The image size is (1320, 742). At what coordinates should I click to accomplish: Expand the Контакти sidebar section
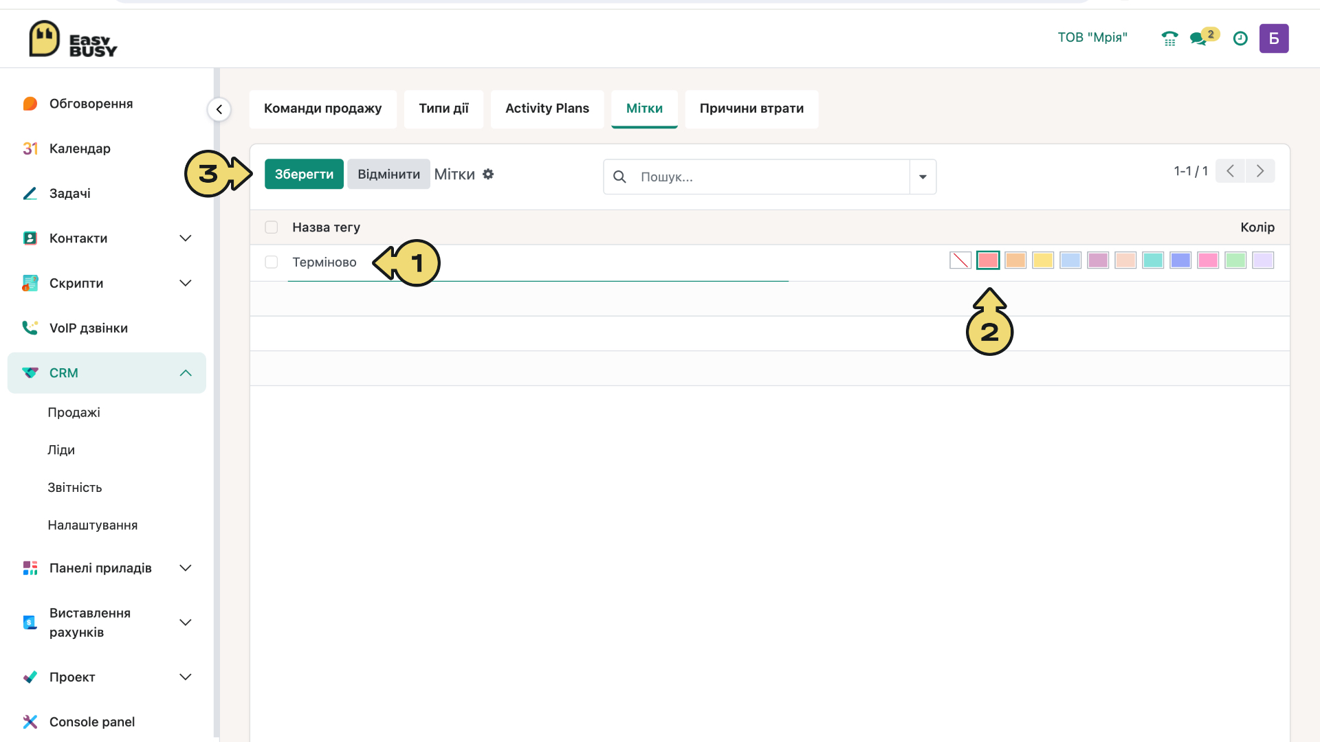tap(185, 238)
